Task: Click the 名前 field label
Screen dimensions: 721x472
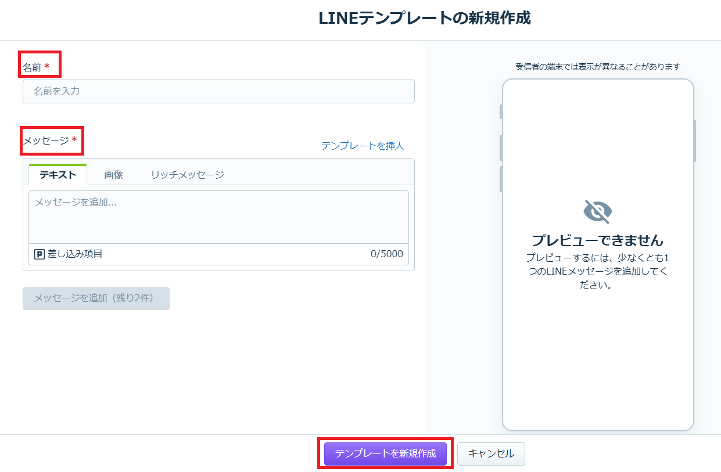Action: coord(32,67)
